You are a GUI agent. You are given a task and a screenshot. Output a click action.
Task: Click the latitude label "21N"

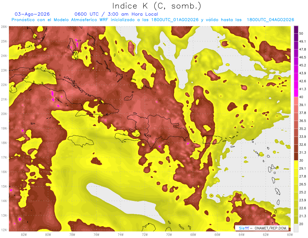click(x=4, y=99)
